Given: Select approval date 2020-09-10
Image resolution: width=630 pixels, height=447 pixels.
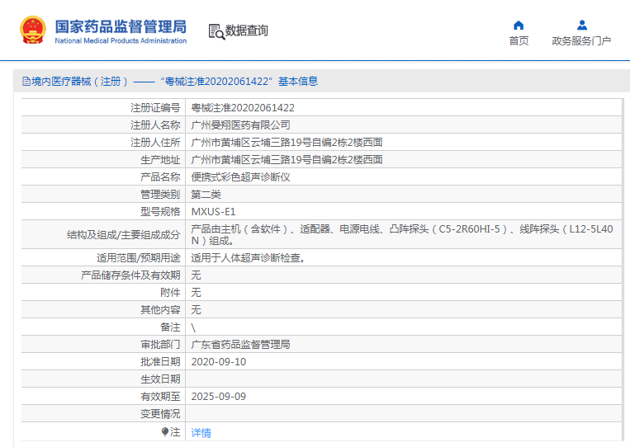Looking at the screenshot, I should [219, 362].
